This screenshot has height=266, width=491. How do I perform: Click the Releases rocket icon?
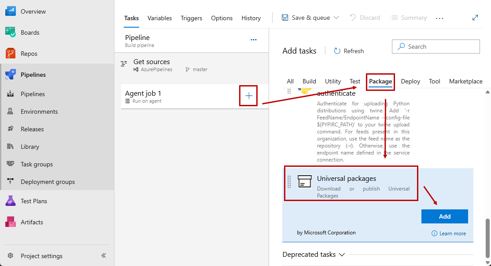click(10, 129)
